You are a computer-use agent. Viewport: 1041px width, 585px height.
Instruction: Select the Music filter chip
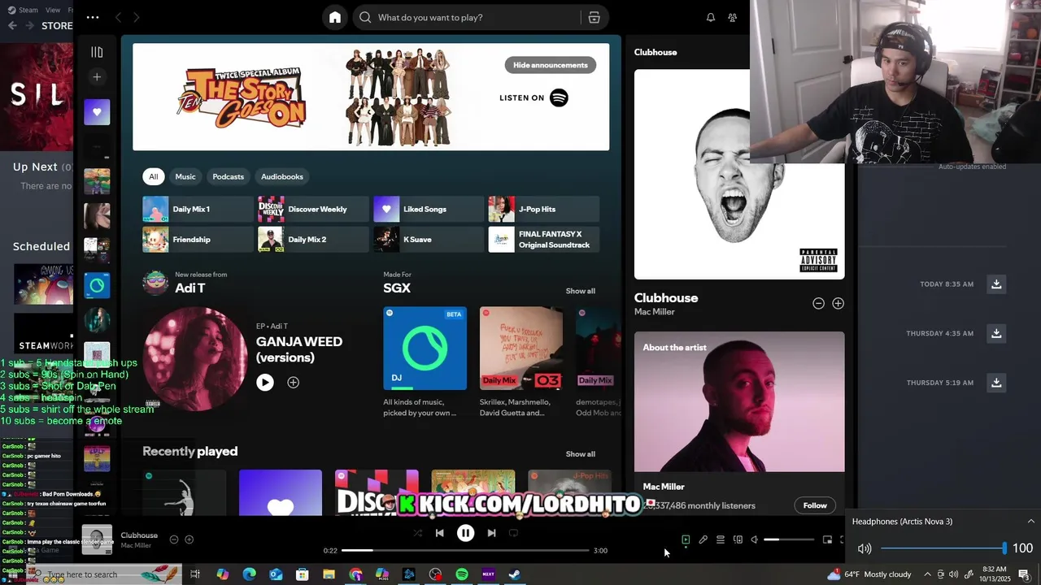point(185,176)
